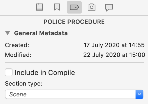This screenshot has width=148, height=104.
Task: Click the Include in Compile label text
Action: click(x=45, y=73)
